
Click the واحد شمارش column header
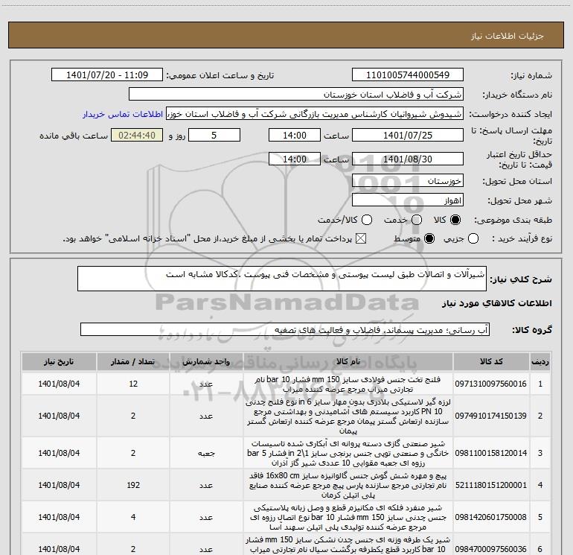click(206, 361)
